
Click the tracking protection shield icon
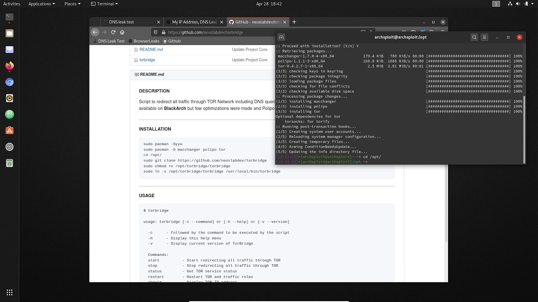155,32
